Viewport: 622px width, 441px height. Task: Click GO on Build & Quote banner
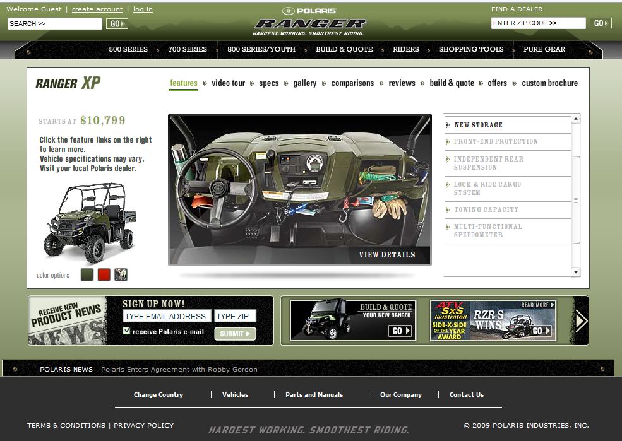click(400, 331)
